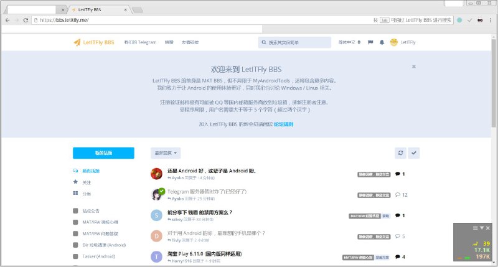
Task: Dismiss the welcome banner with its X
Action: tap(414, 67)
